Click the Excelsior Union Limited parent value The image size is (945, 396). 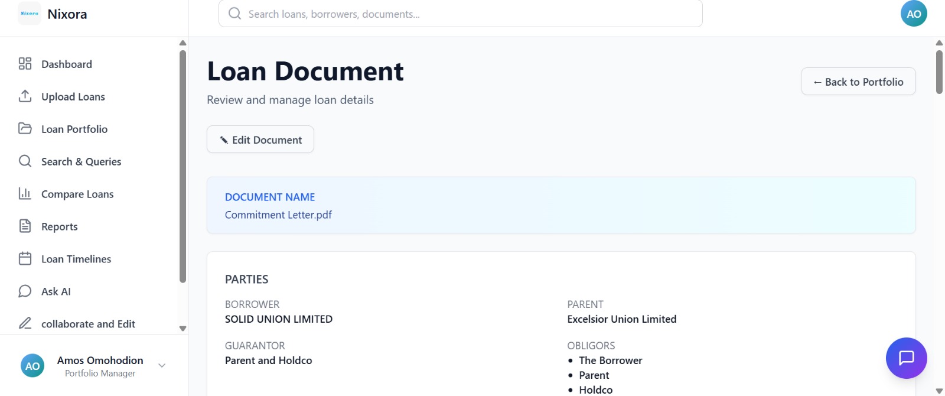tap(621, 319)
